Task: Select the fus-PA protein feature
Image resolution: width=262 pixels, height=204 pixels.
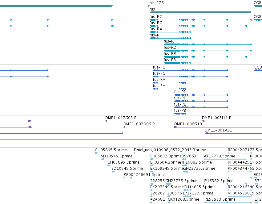Action: click(169, 83)
